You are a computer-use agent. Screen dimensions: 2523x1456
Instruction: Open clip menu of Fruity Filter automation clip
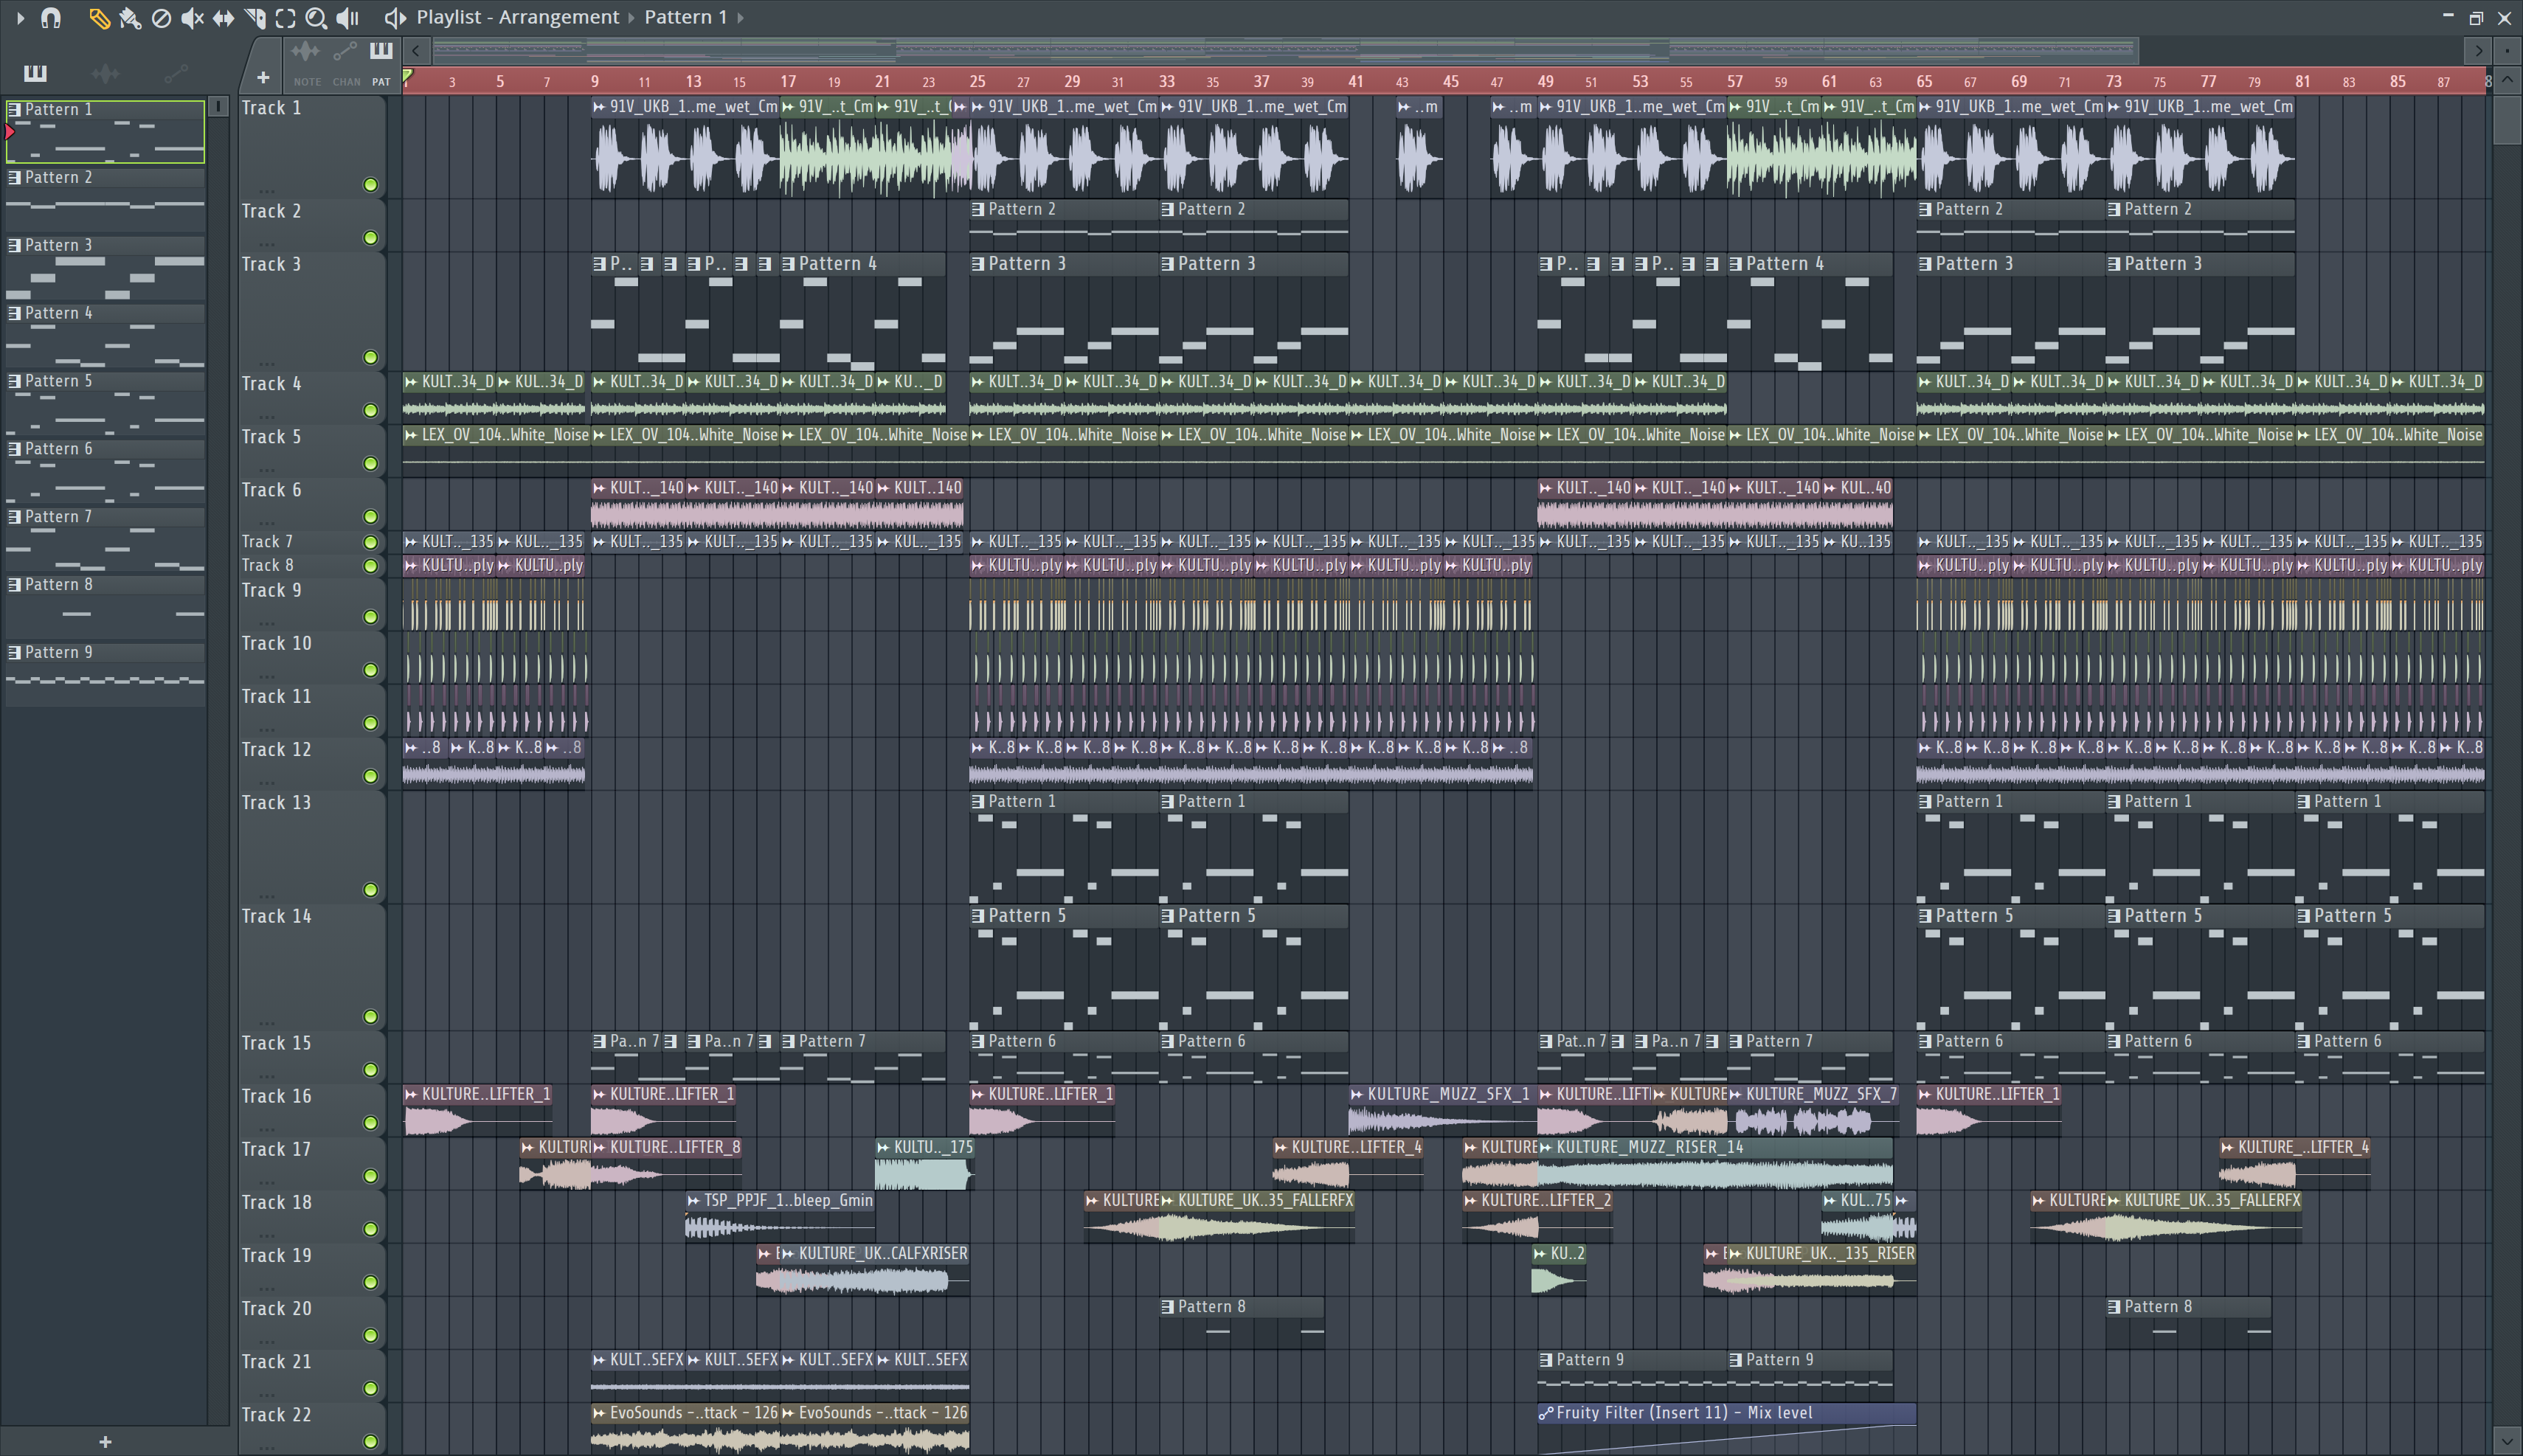tap(1546, 1413)
